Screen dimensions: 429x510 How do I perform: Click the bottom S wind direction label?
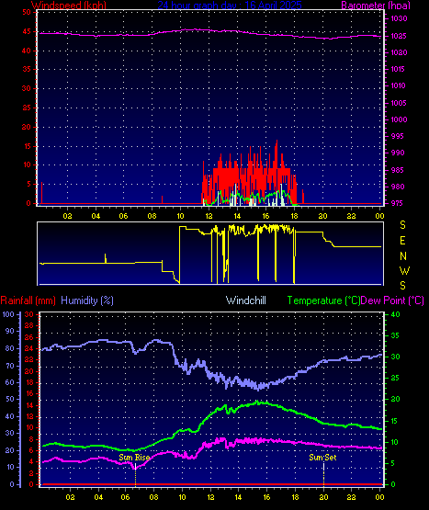pyautogui.click(x=402, y=286)
